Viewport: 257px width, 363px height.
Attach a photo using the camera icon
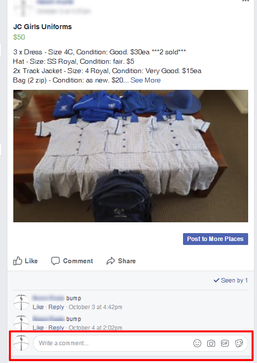211,343
